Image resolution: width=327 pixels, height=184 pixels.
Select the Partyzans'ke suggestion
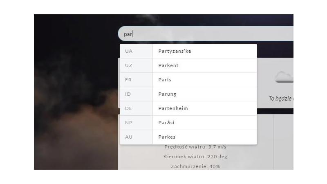pos(188,51)
